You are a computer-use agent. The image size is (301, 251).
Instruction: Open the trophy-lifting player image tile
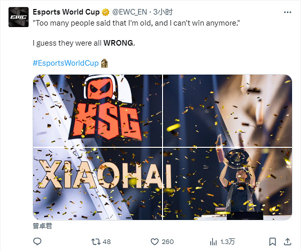227,184
